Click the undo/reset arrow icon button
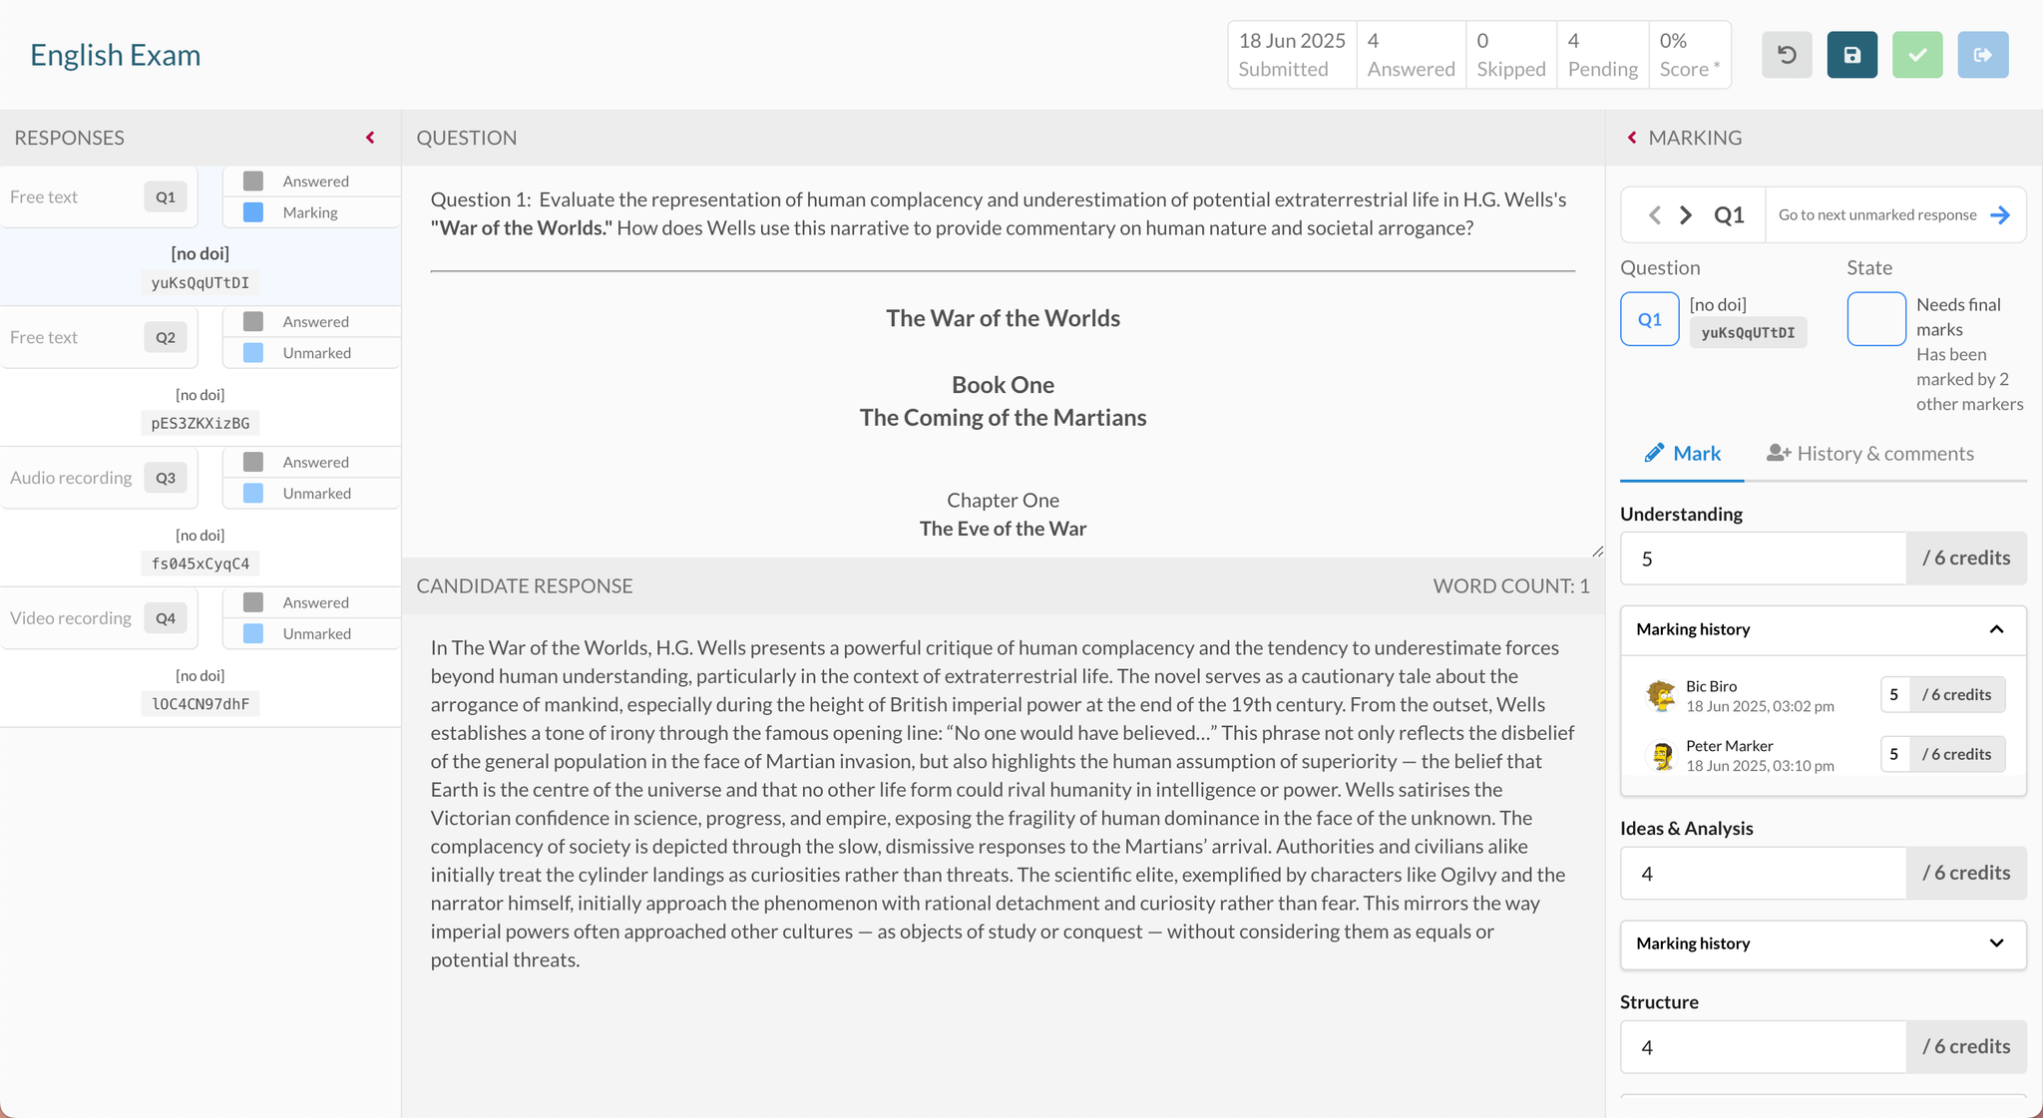Viewport: 2043px width, 1118px height. [1787, 55]
